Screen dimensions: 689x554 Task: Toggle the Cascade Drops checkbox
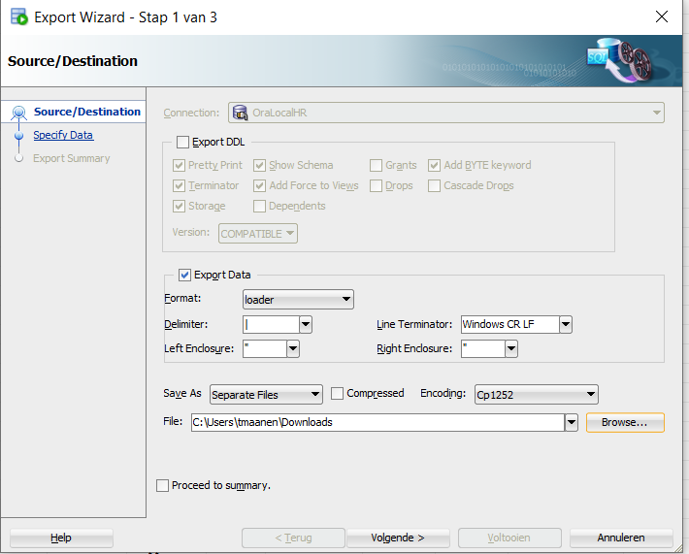(434, 186)
